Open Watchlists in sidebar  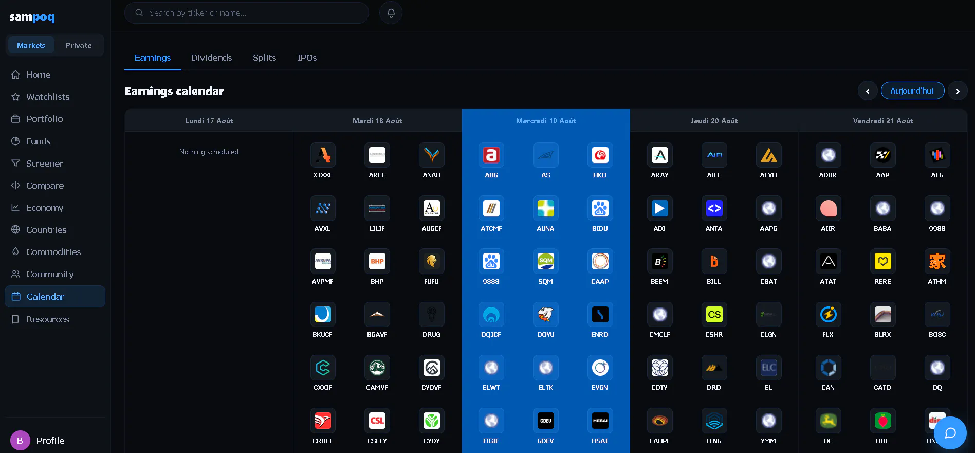(55, 97)
